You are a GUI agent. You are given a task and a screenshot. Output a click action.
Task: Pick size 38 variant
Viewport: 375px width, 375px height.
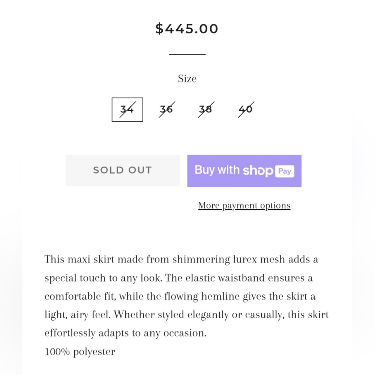click(206, 109)
